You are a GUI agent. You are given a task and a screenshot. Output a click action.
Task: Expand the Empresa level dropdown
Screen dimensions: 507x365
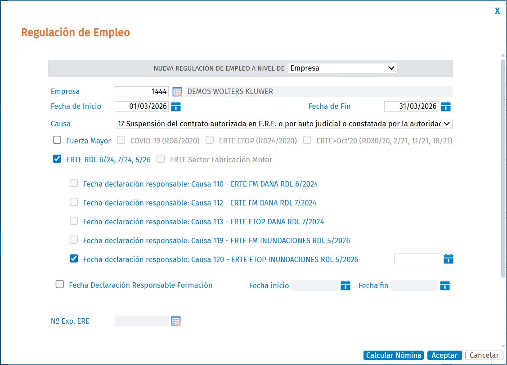tap(342, 68)
